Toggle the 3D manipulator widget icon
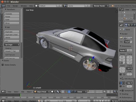The image size is (136, 102). 66,92
